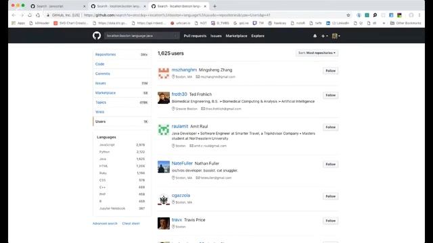Filter by Jupyter Notebook language

[x=122, y=209]
